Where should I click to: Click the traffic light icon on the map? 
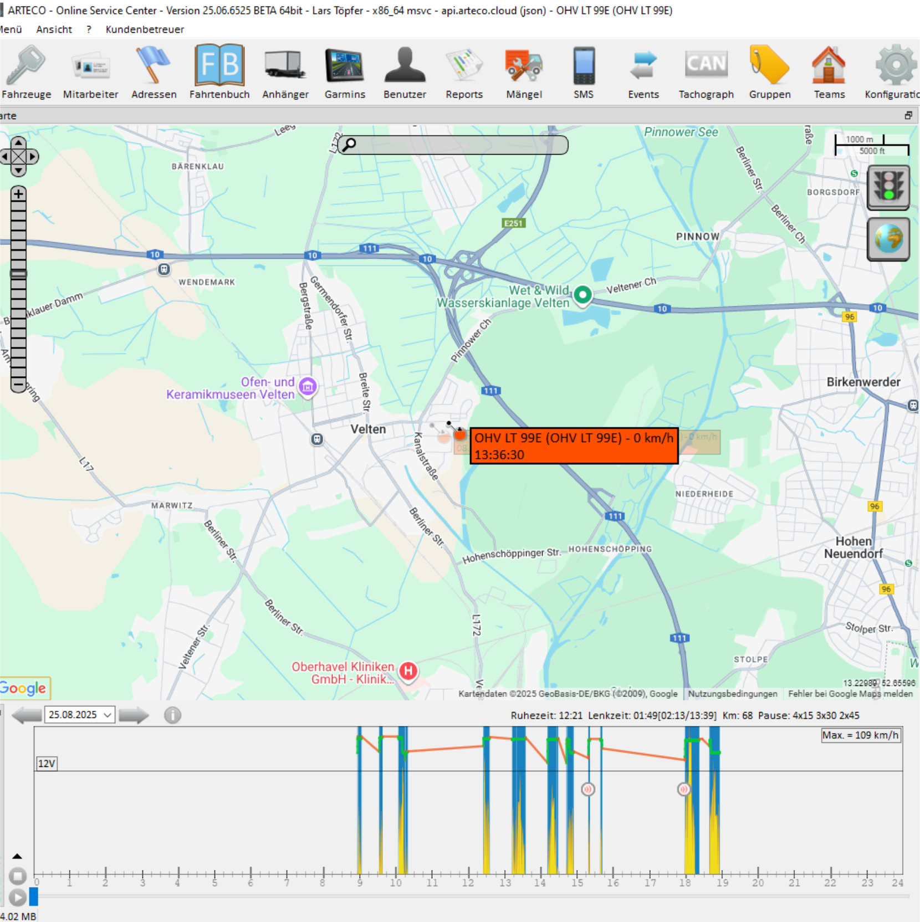(888, 188)
